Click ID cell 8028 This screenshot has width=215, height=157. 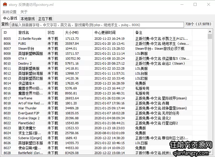tap(7, 153)
